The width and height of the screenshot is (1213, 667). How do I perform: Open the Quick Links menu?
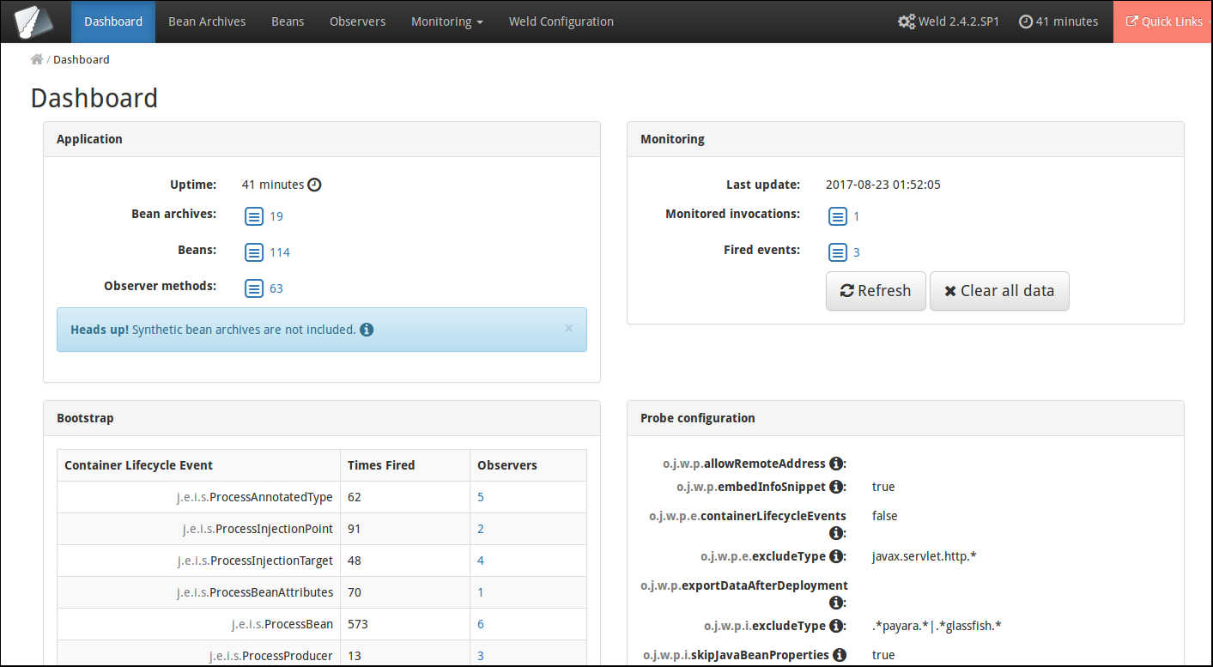(1163, 21)
